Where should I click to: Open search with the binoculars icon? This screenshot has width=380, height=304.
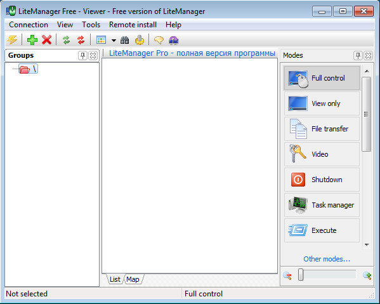click(x=125, y=40)
